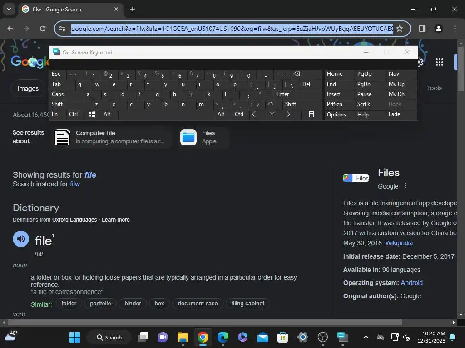The image size is (465, 348).
Task: Open Android operating system link
Action: pos(411,283)
